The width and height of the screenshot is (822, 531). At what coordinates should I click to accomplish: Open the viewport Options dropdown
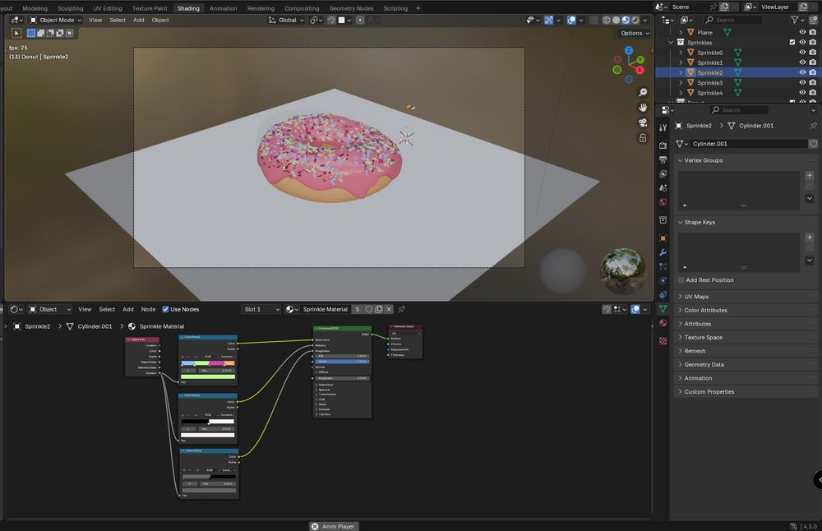point(635,33)
